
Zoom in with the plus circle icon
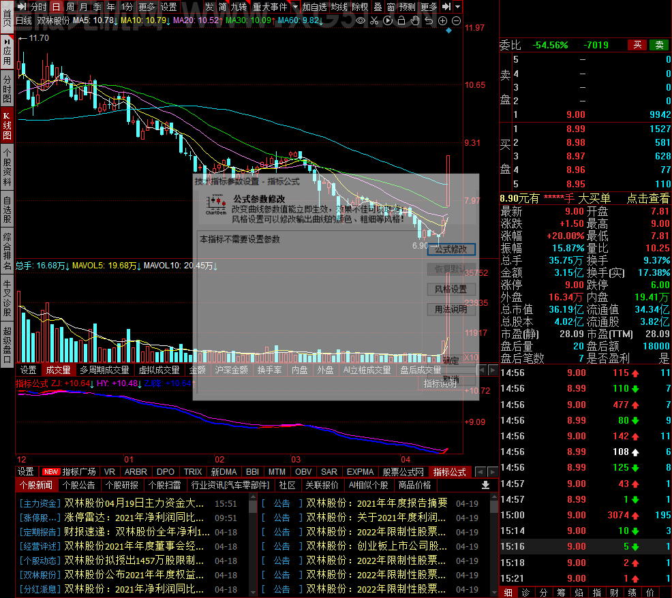coord(443,20)
